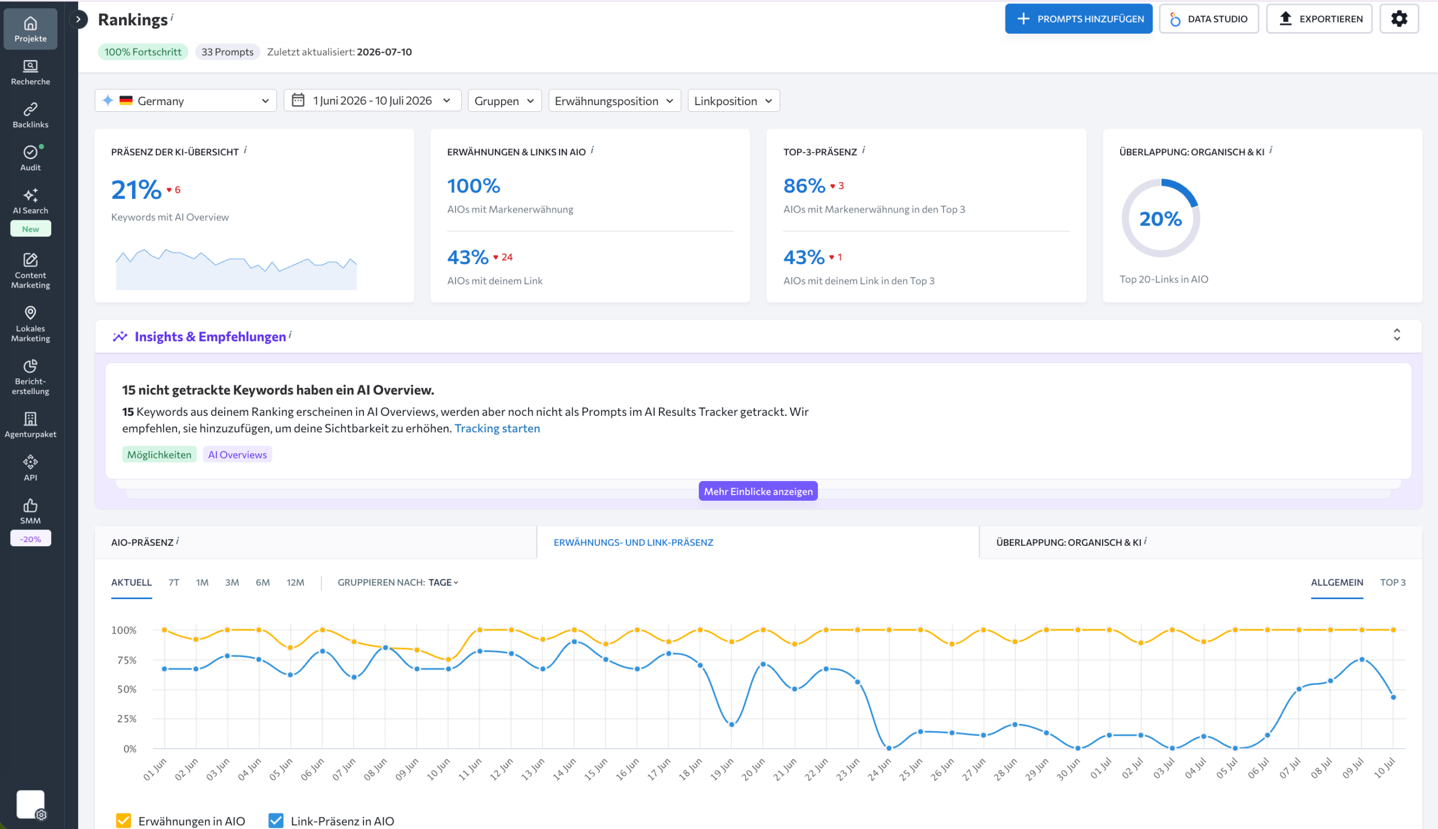Screen dimensions: 1438x829
Task: Click the 24 Jun link-presence data point
Action: coord(889,748)
